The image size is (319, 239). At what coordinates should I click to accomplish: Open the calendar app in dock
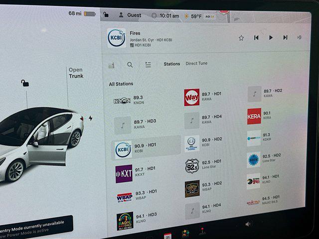click(x=167, y=236)
